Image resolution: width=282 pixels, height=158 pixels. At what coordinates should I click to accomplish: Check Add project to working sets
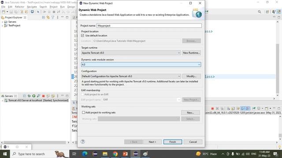point(83,112)
